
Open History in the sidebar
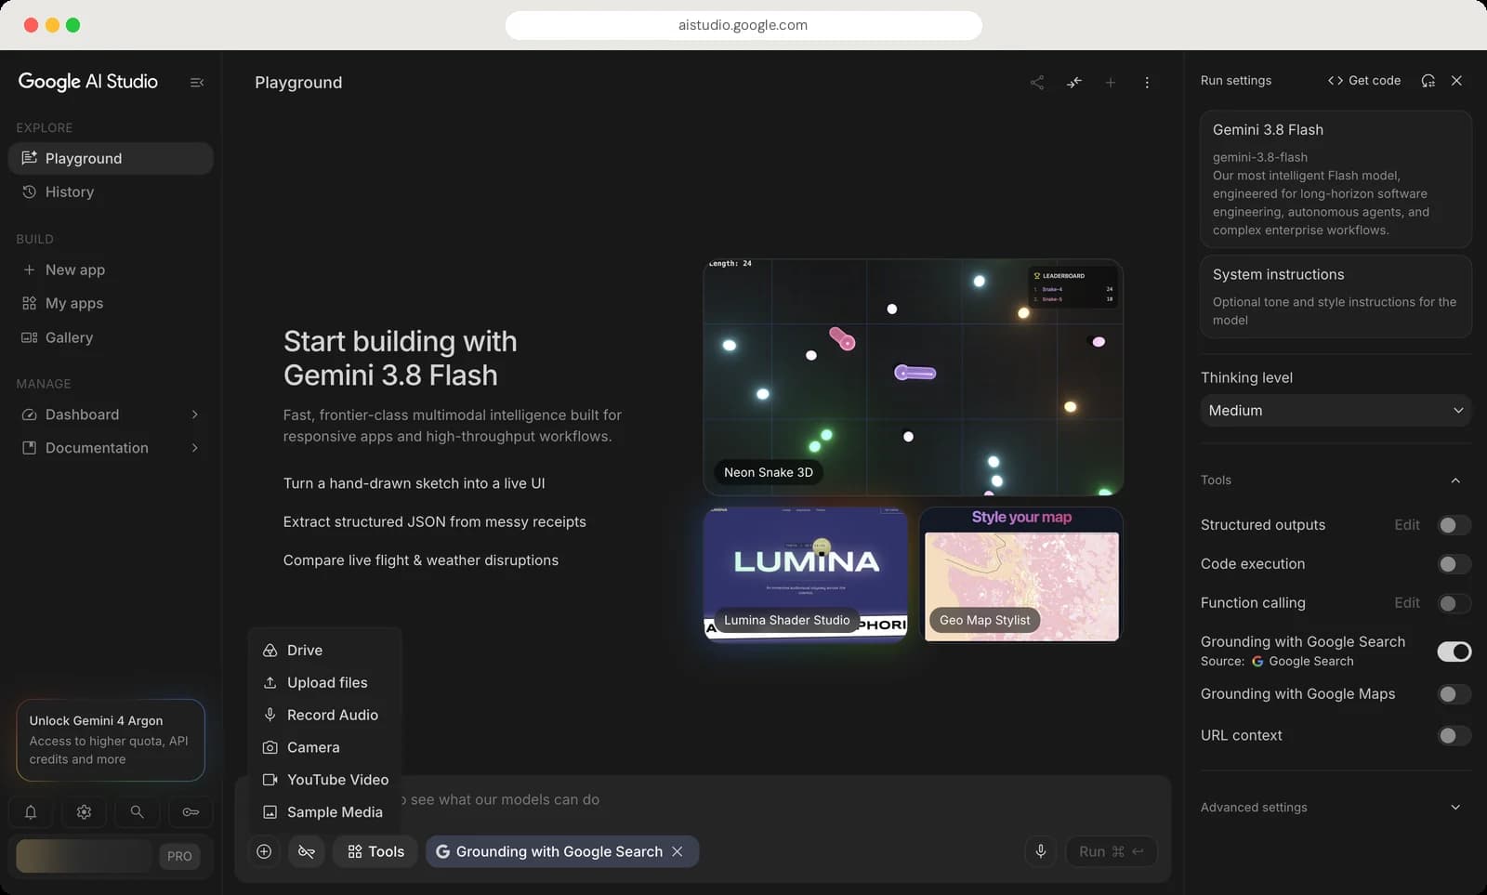pos(111,192)
